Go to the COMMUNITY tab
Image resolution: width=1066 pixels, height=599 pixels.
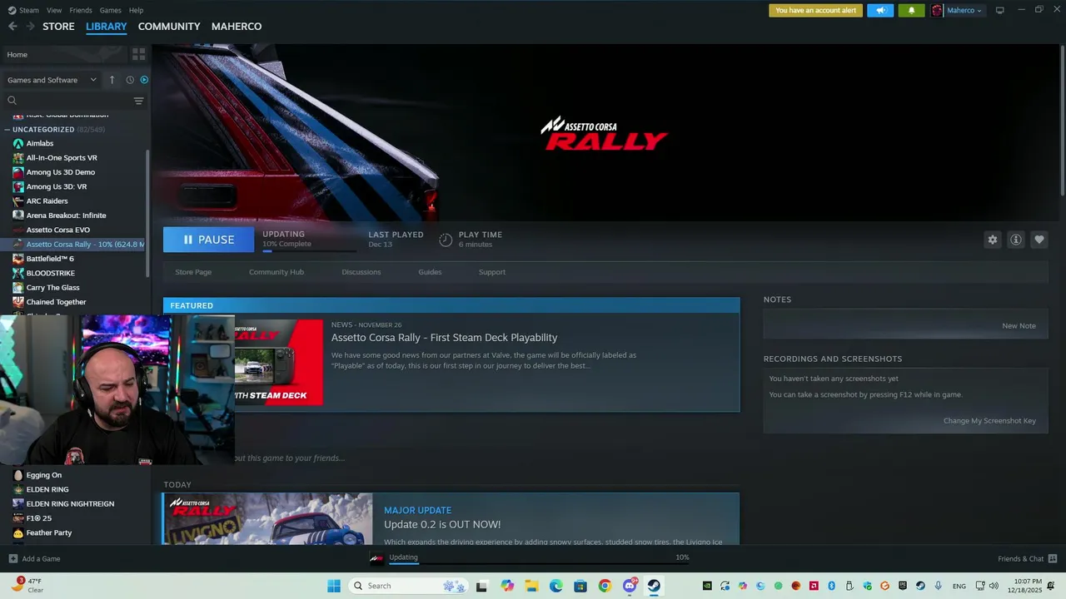tap(169, 27)
